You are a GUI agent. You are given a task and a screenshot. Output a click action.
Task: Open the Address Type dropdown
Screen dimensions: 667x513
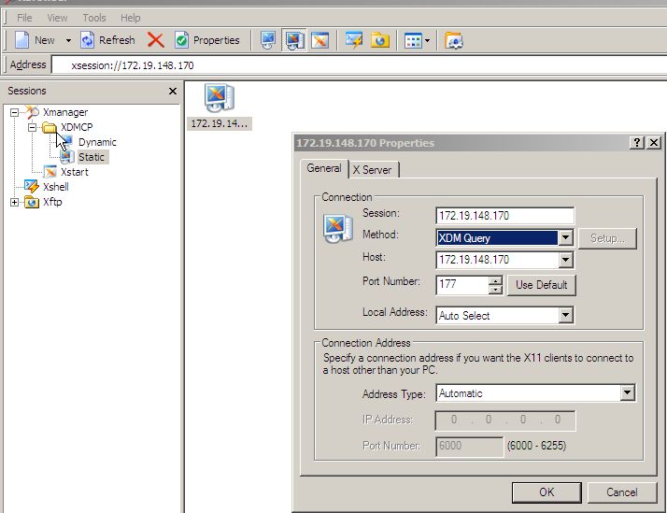(x=628, y=393)
